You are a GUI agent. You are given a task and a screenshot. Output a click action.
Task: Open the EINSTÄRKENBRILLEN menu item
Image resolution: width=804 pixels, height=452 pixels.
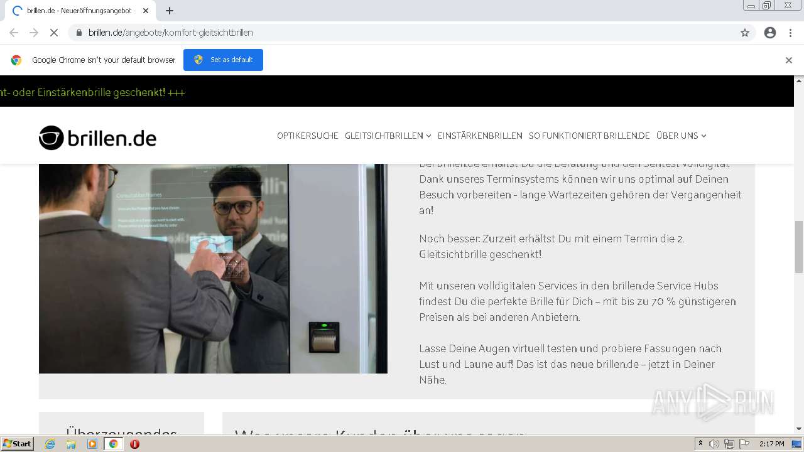point(480,136)
